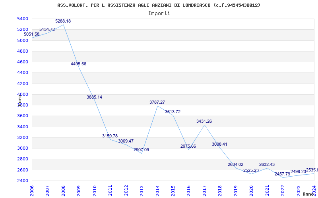The image size is (318, 198).
Task: Select the 2907.09 data label
Action: (x=142, y=150)
